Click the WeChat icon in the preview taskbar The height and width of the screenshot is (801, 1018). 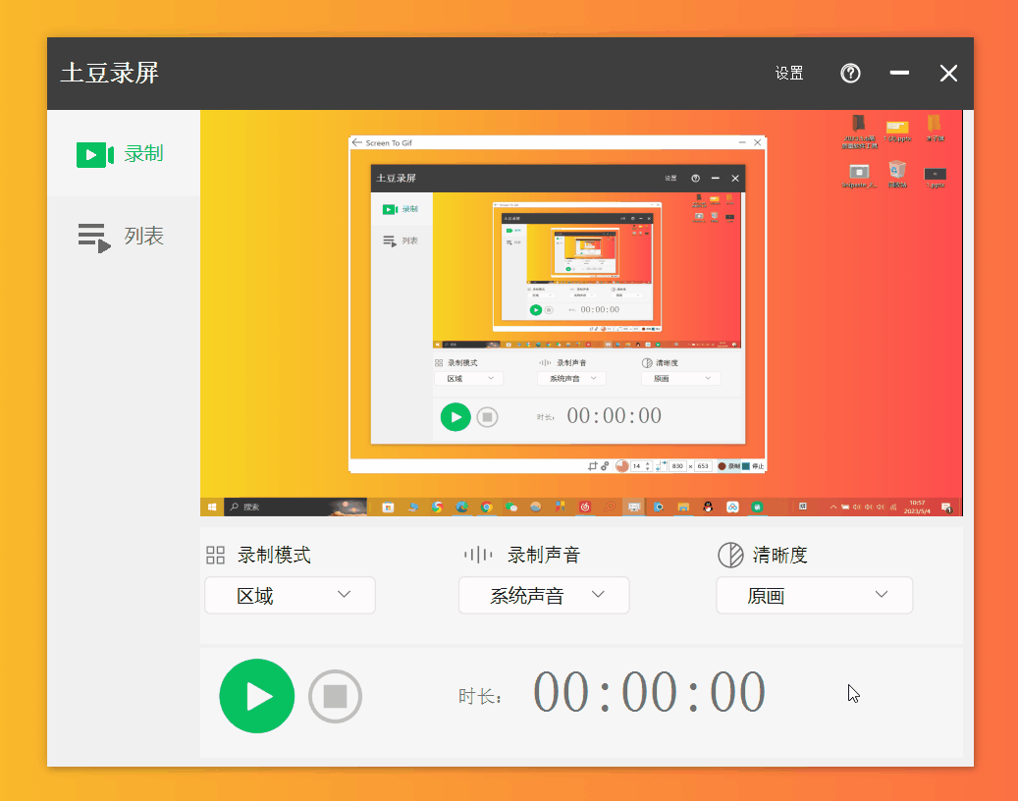pos(510,507)
